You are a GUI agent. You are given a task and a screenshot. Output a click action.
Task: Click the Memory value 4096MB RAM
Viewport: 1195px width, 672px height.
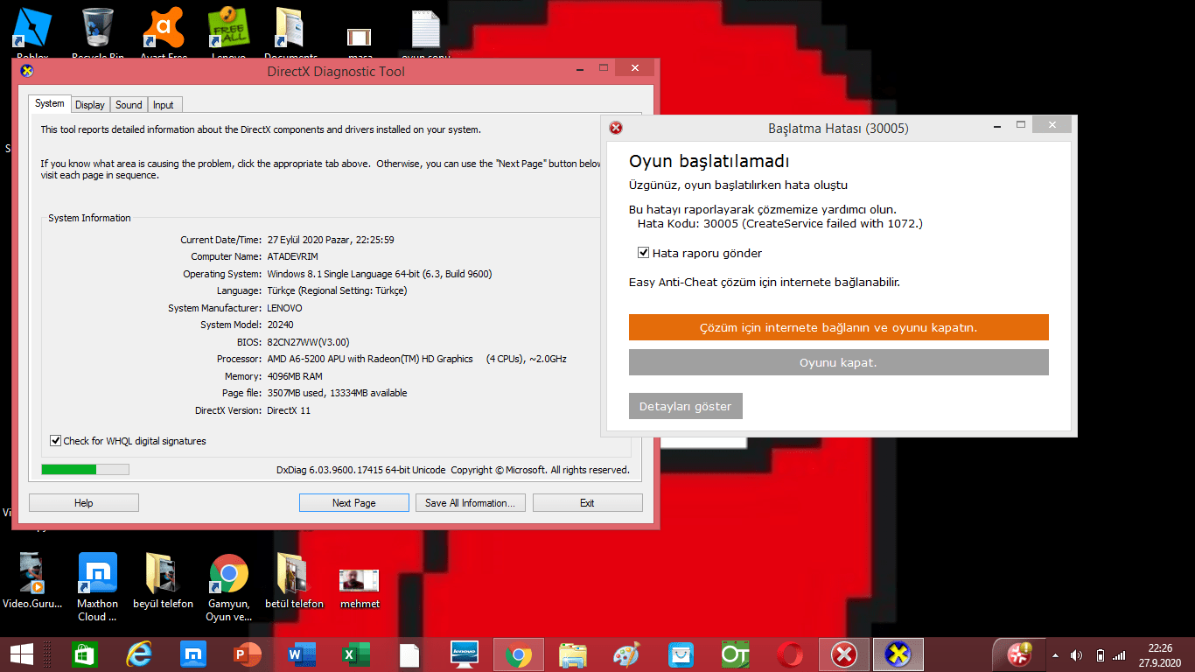(x=296, y=376)
